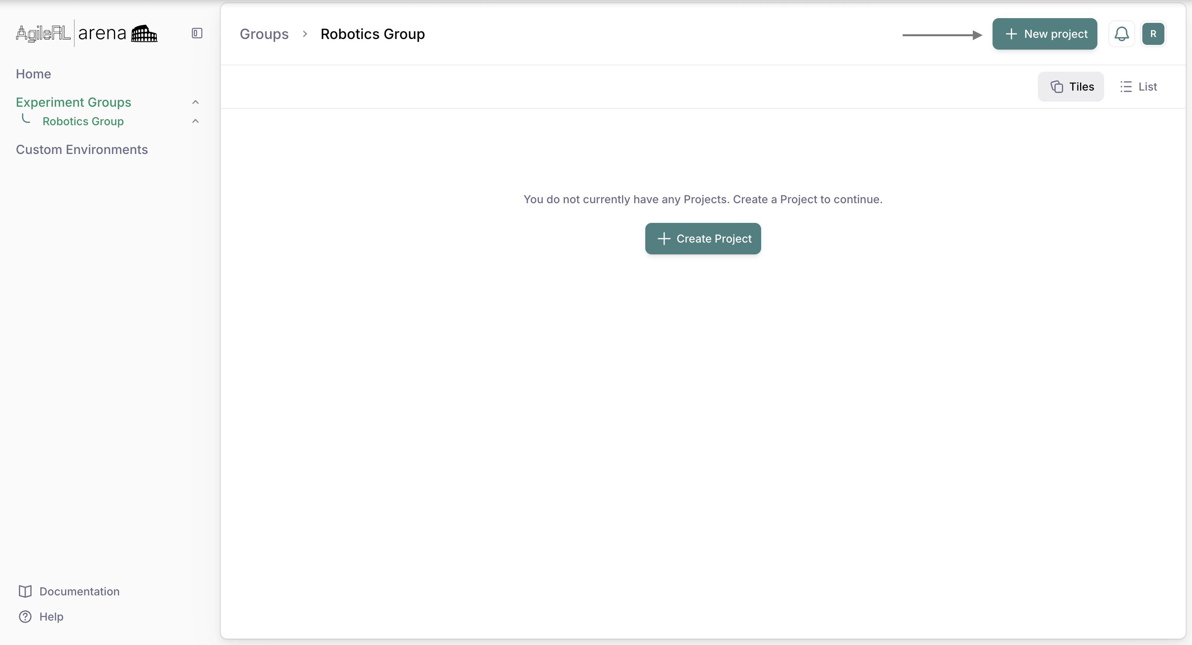Toggle Tiles display mode
Screen dimensions: 1192x645
tap(1071, 87)
